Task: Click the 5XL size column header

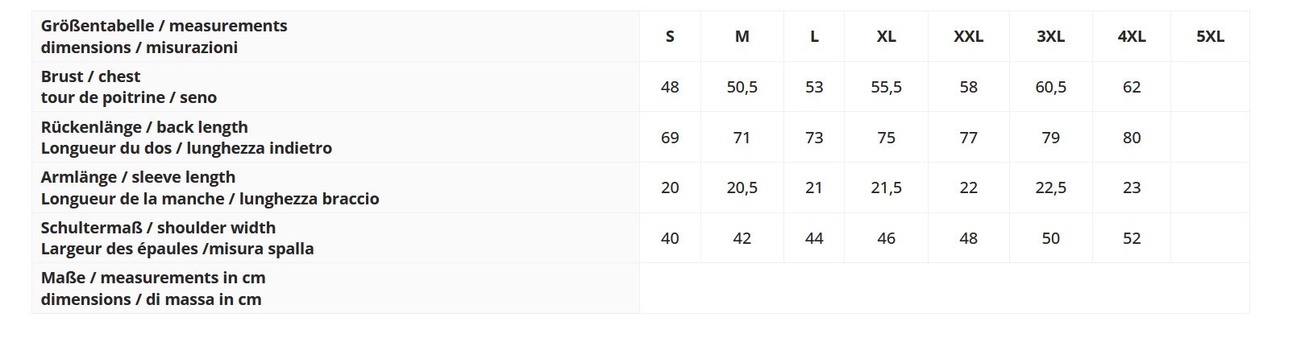Action: tap(1210, 36)
